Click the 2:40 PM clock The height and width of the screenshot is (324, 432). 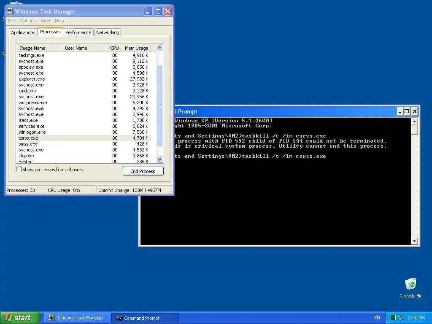(x=416, y=318)
